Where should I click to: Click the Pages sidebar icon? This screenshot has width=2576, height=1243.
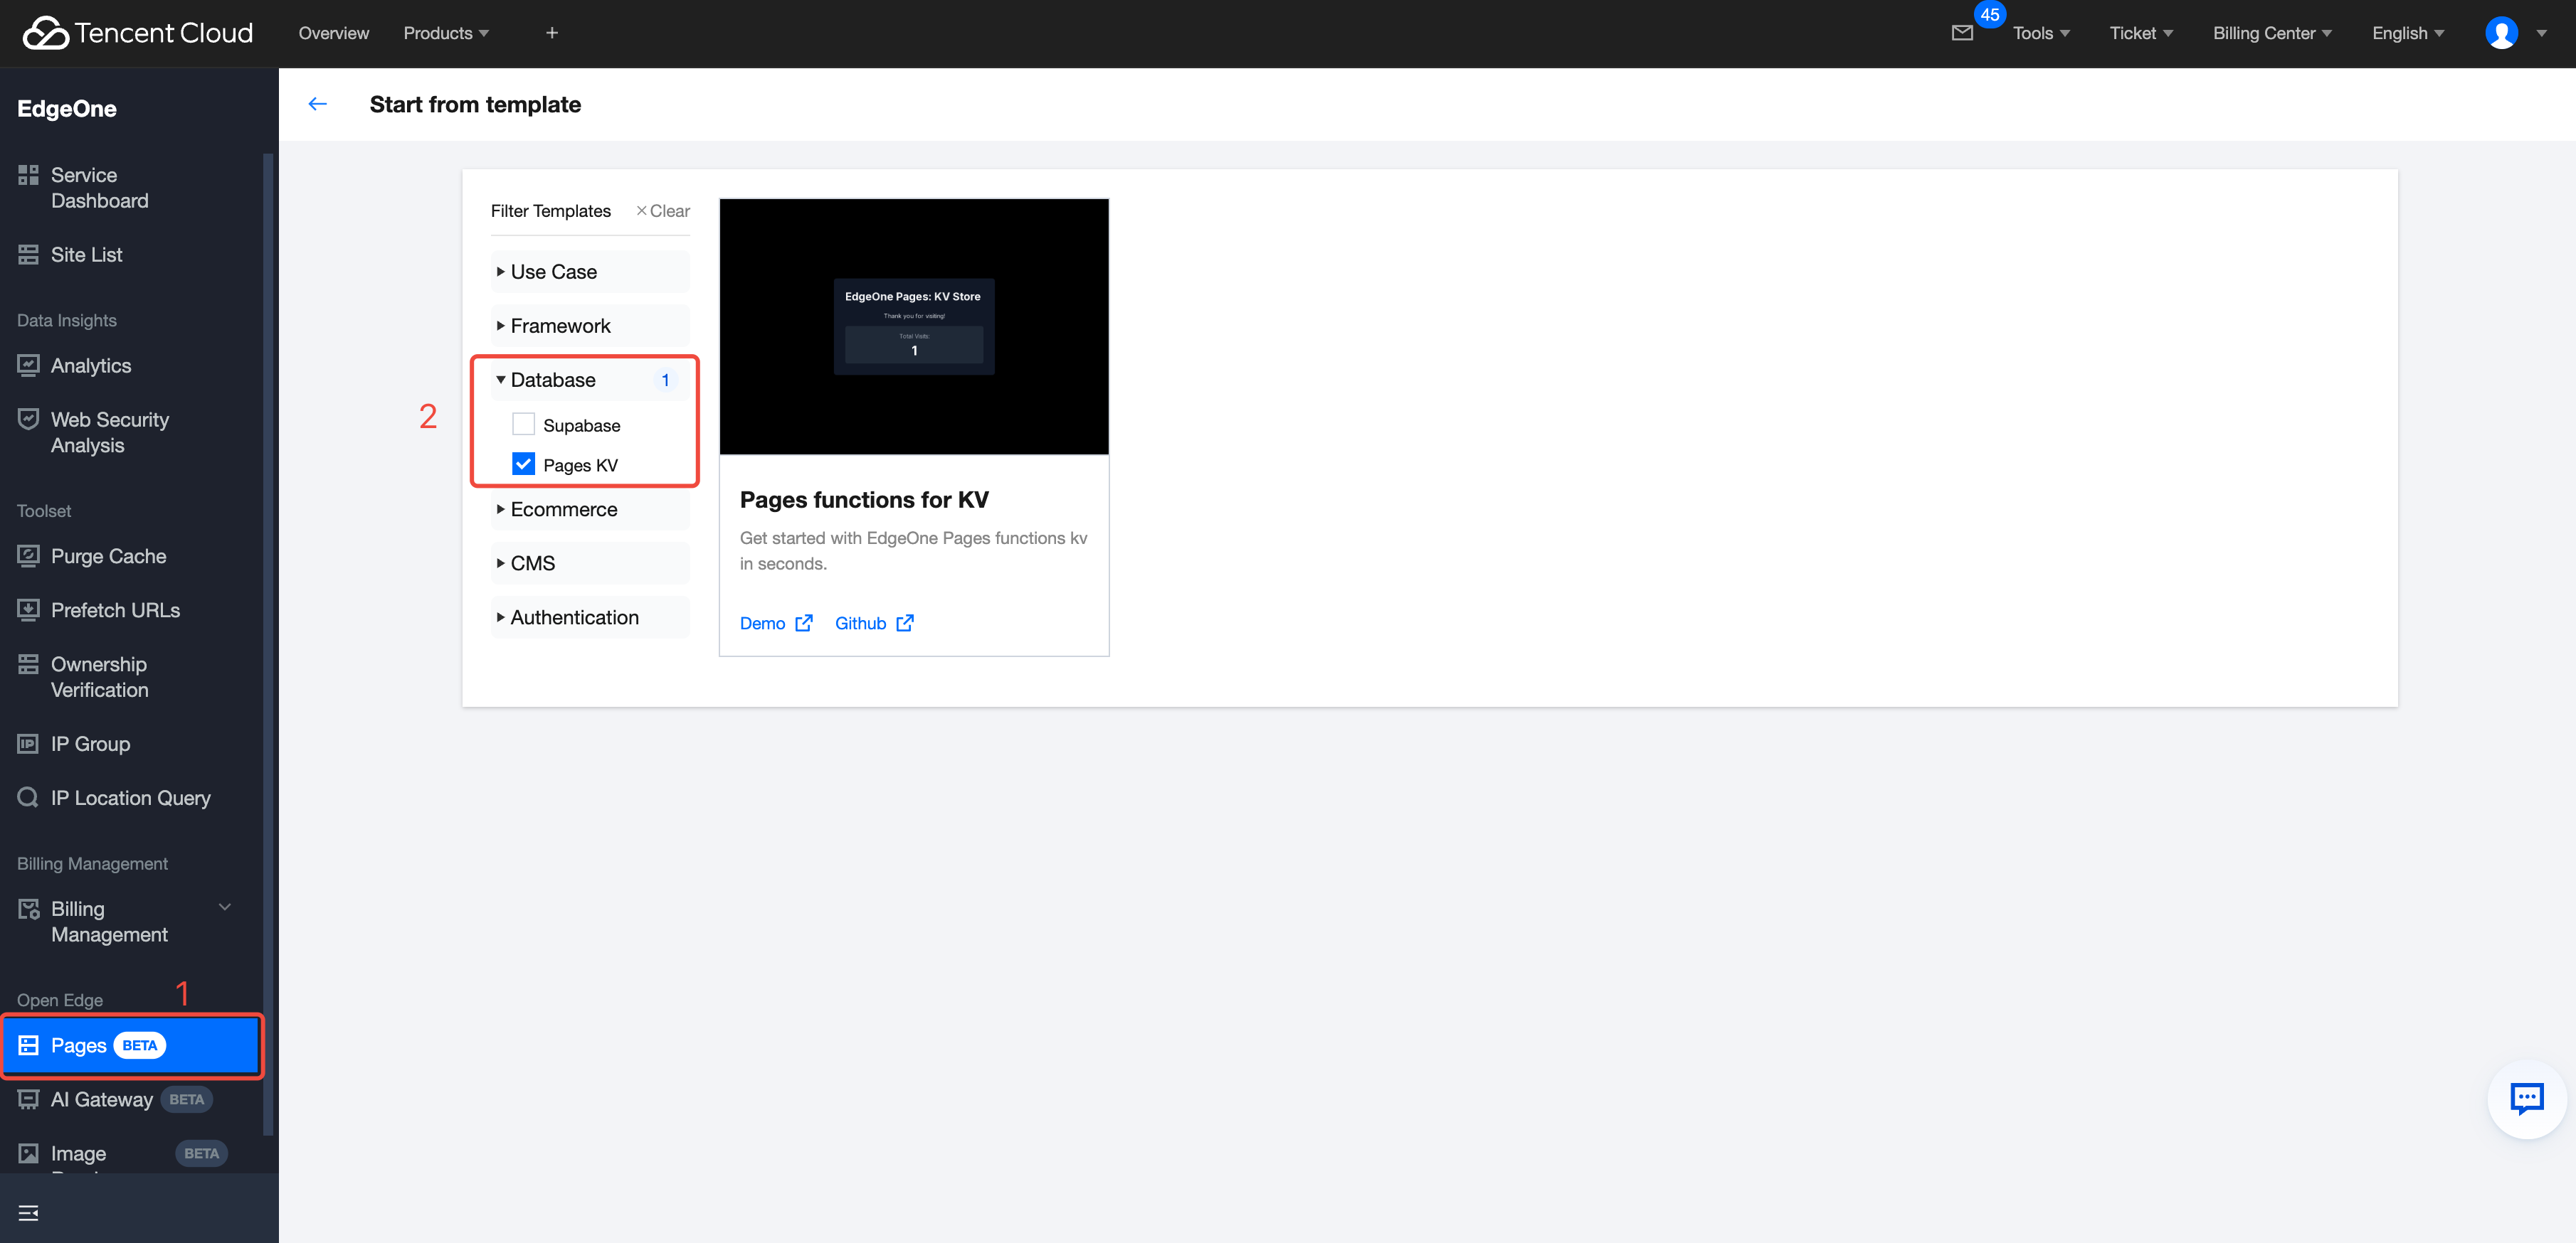28,1045
